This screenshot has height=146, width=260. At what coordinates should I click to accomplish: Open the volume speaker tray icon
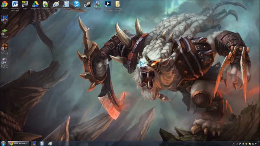click(256, 144)
